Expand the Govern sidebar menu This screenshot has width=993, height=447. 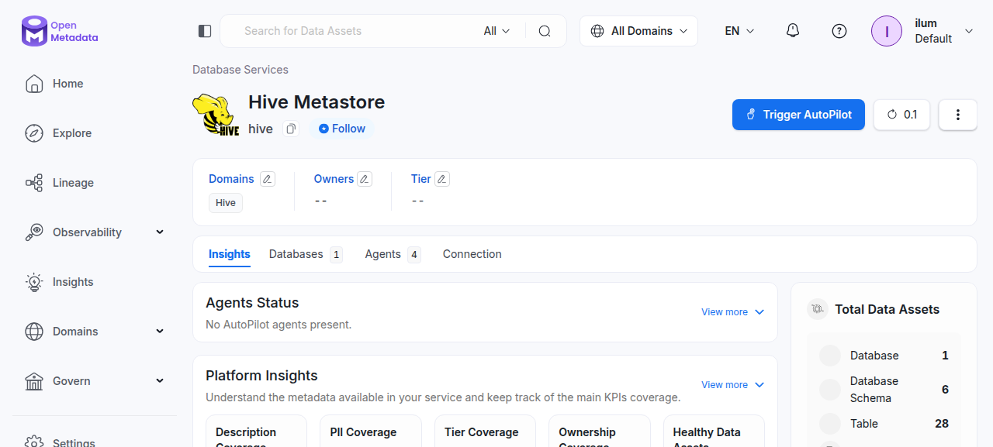point(160,381)
